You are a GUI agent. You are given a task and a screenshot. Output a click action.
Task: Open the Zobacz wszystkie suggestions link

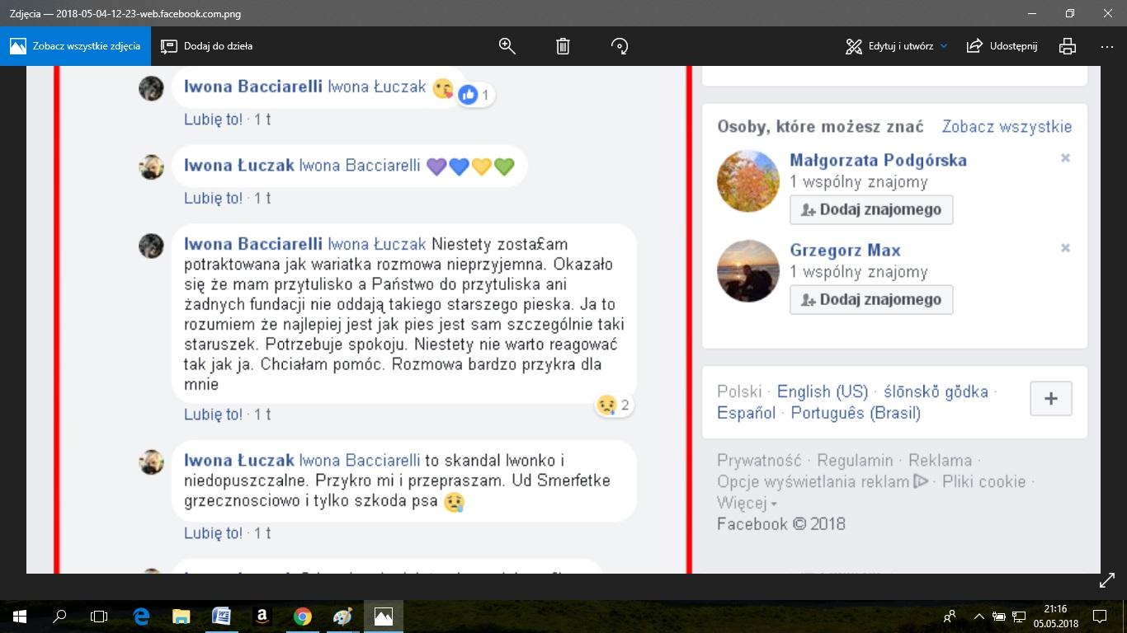coord(1007,127)
